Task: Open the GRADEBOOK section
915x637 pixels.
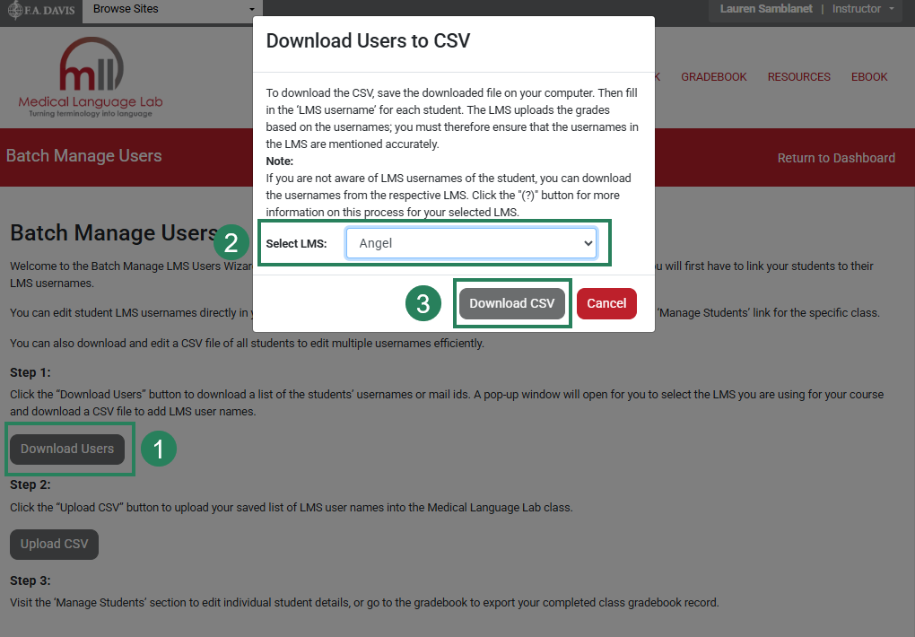Action: pyautogui.click(x=713, y=76)
